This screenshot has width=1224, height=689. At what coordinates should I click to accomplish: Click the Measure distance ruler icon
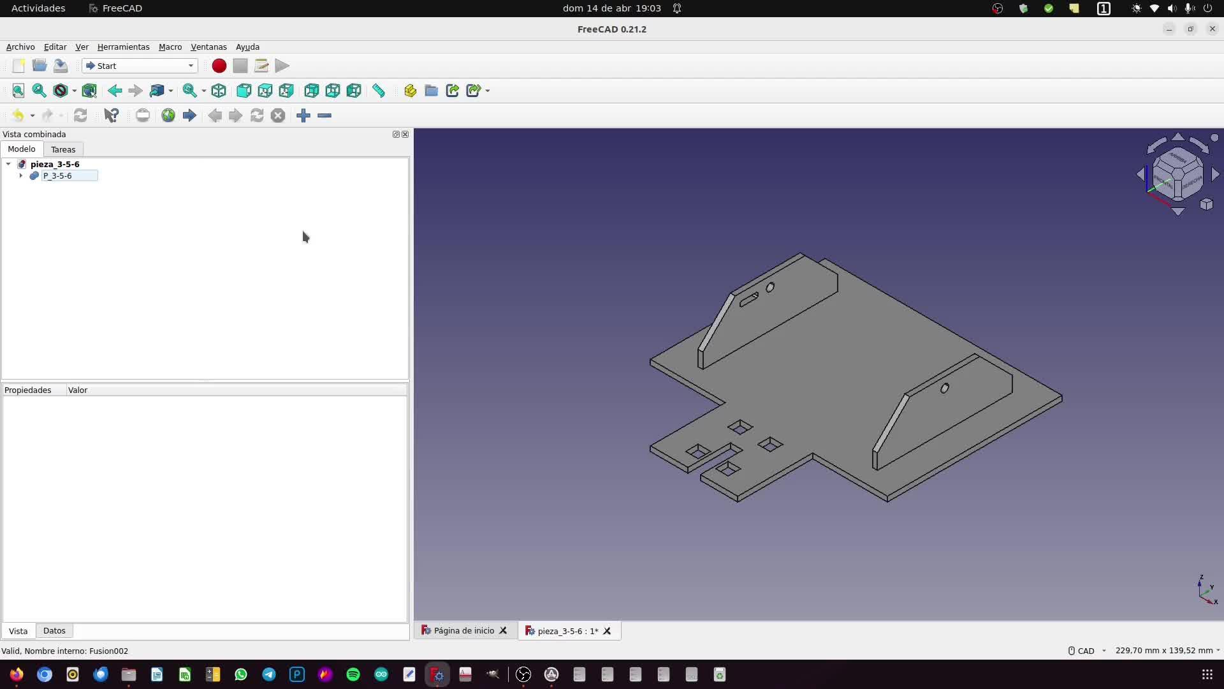pos(379,91)
